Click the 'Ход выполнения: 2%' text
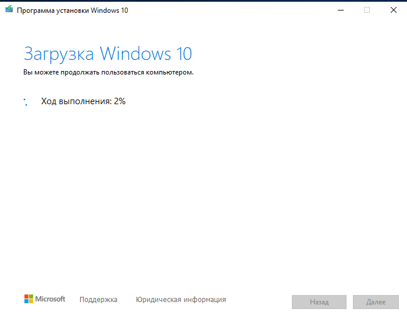Screen dimensions: 407x323 pyautogui.click(x=83, y=101)
